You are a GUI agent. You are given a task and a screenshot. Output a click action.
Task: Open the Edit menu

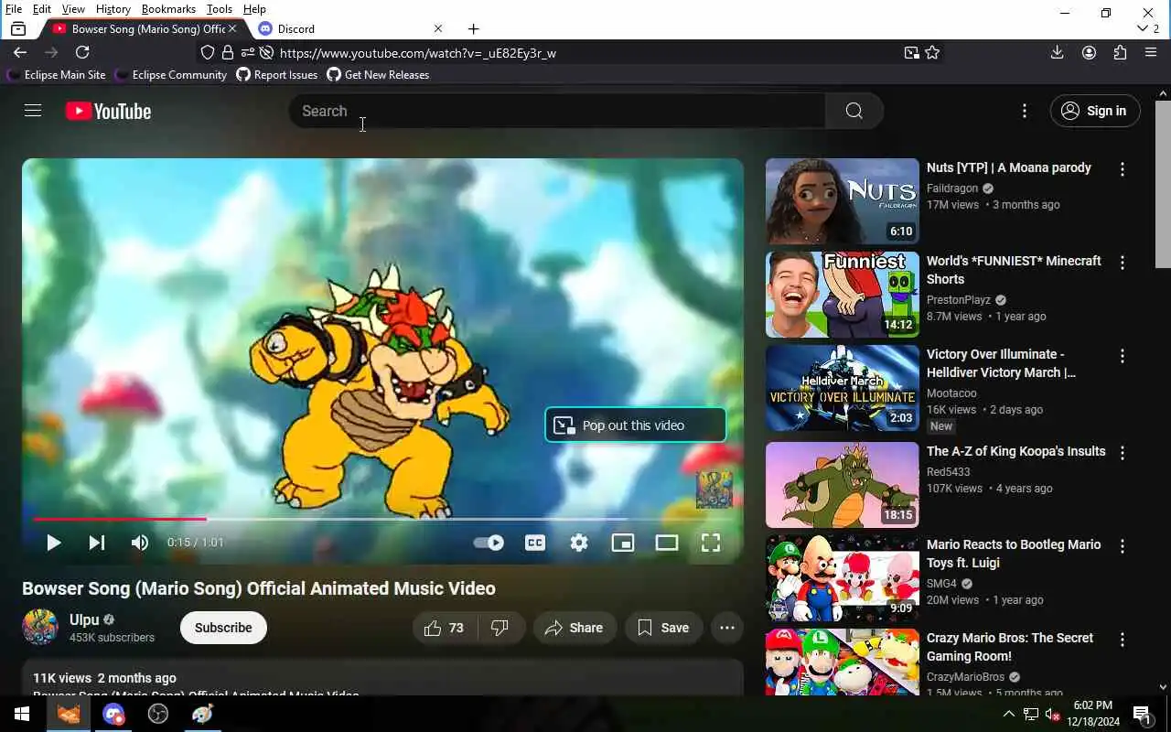tap(42, 9)
